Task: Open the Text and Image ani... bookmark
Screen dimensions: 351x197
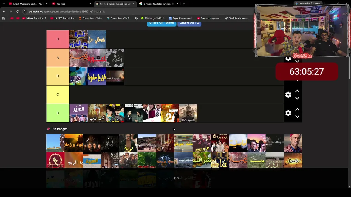Action: tap(209, 18)
